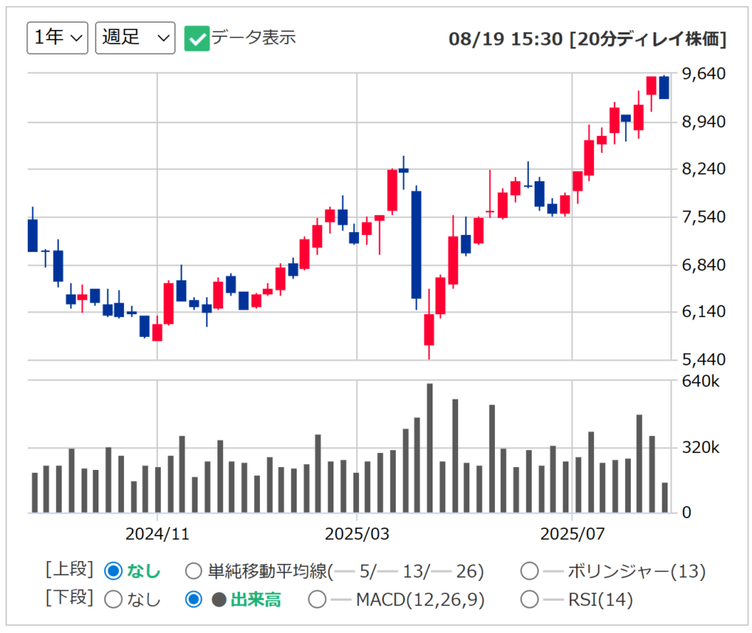The height and width of the screenshot is (633, 752).
Task: Click the 7,540 price axis label
Action: pyautogui.click(x=704, y=217)
